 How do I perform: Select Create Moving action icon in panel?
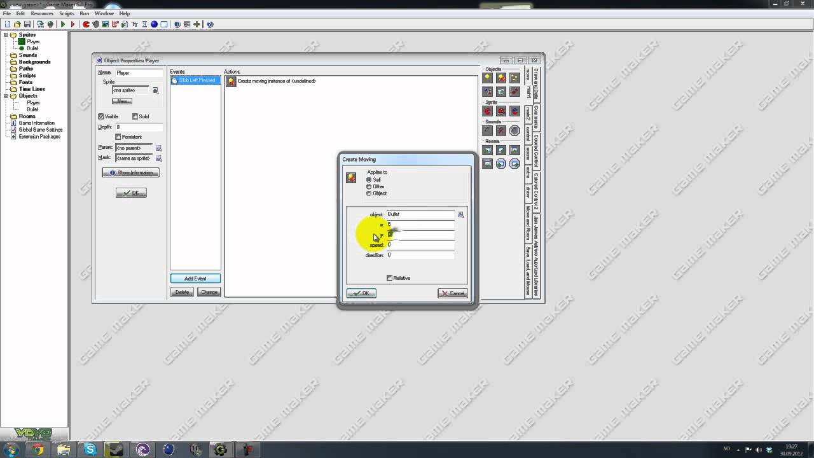click(501, 78)
